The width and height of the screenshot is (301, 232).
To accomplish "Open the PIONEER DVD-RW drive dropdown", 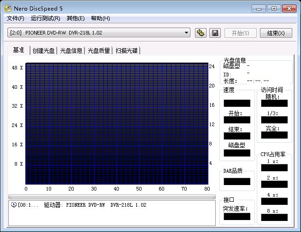I will [186, 33].
